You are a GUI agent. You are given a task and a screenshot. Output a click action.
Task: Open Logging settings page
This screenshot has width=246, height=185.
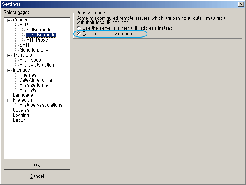[21, 115]
